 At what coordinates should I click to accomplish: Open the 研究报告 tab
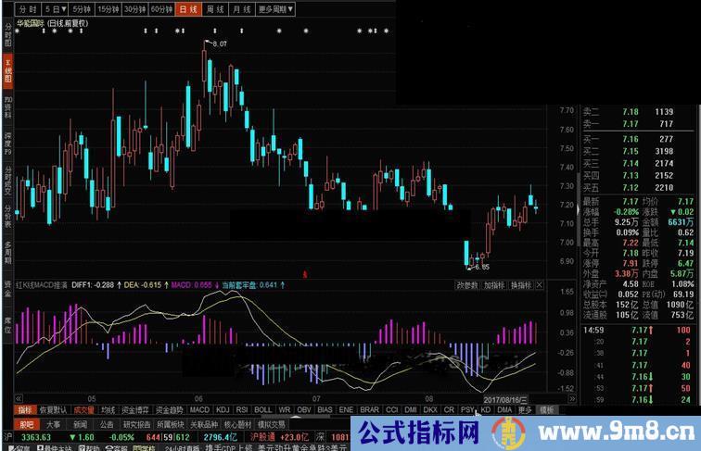[x=136, y=424]
